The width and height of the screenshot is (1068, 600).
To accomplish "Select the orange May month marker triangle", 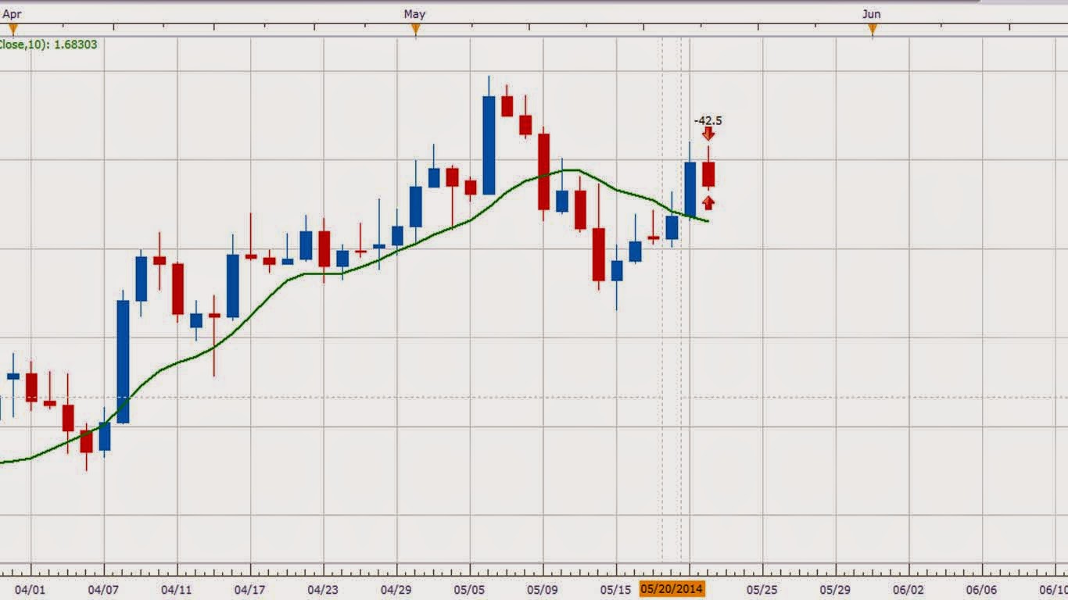I will (x=416, y=30).
